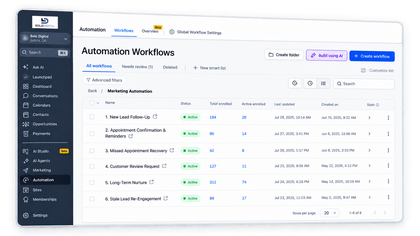The image size is (420, 236).
Task: Click the Contacts icon in sidebar
Action: pos(26,115)
